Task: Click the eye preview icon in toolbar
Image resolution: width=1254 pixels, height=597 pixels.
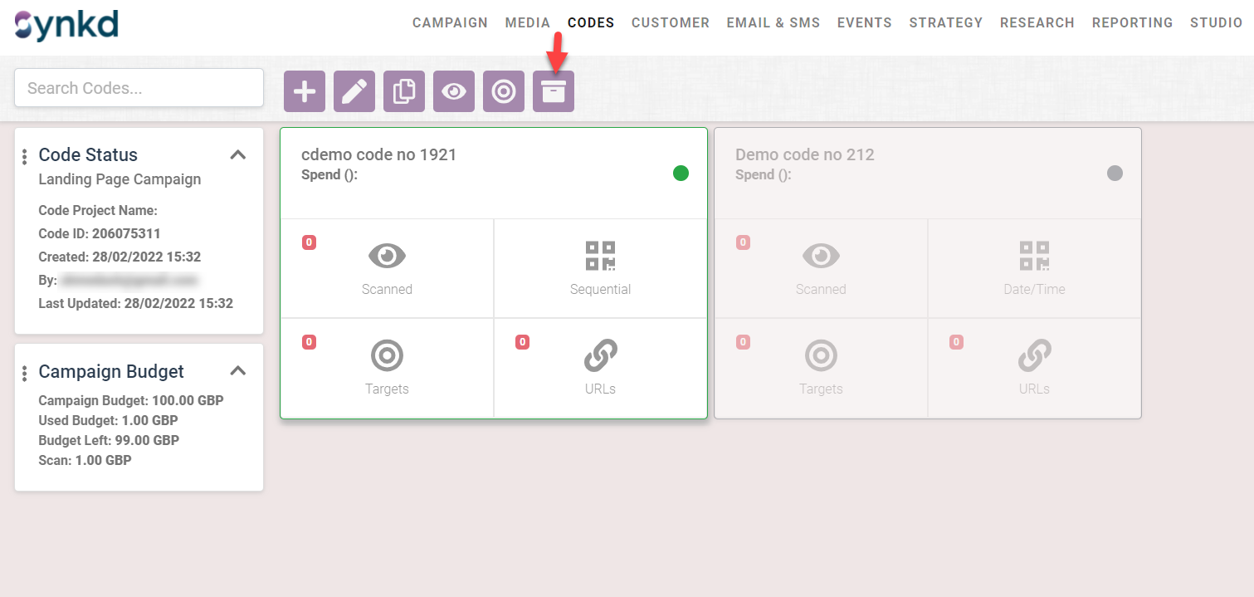Action: point(454,91)
